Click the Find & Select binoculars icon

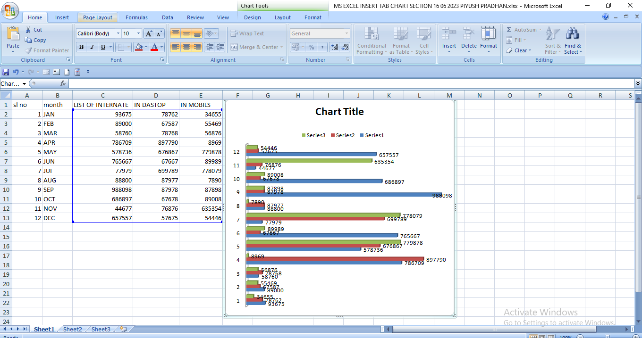tap(573, 34)
